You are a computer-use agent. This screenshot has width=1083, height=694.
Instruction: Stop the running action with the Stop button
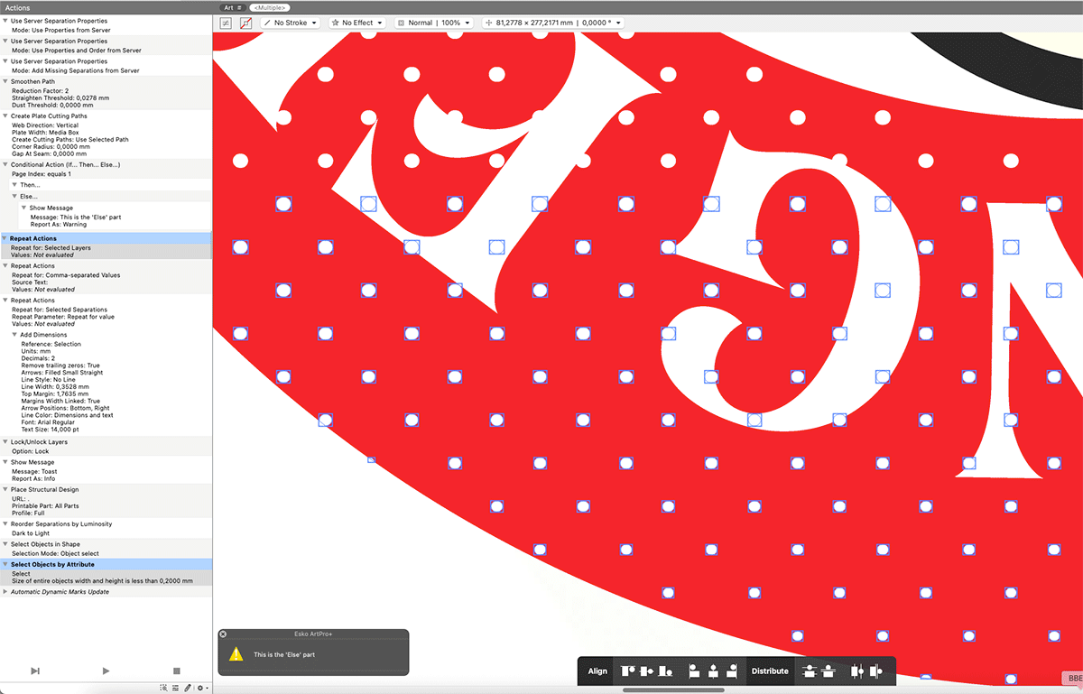[177, 671]
